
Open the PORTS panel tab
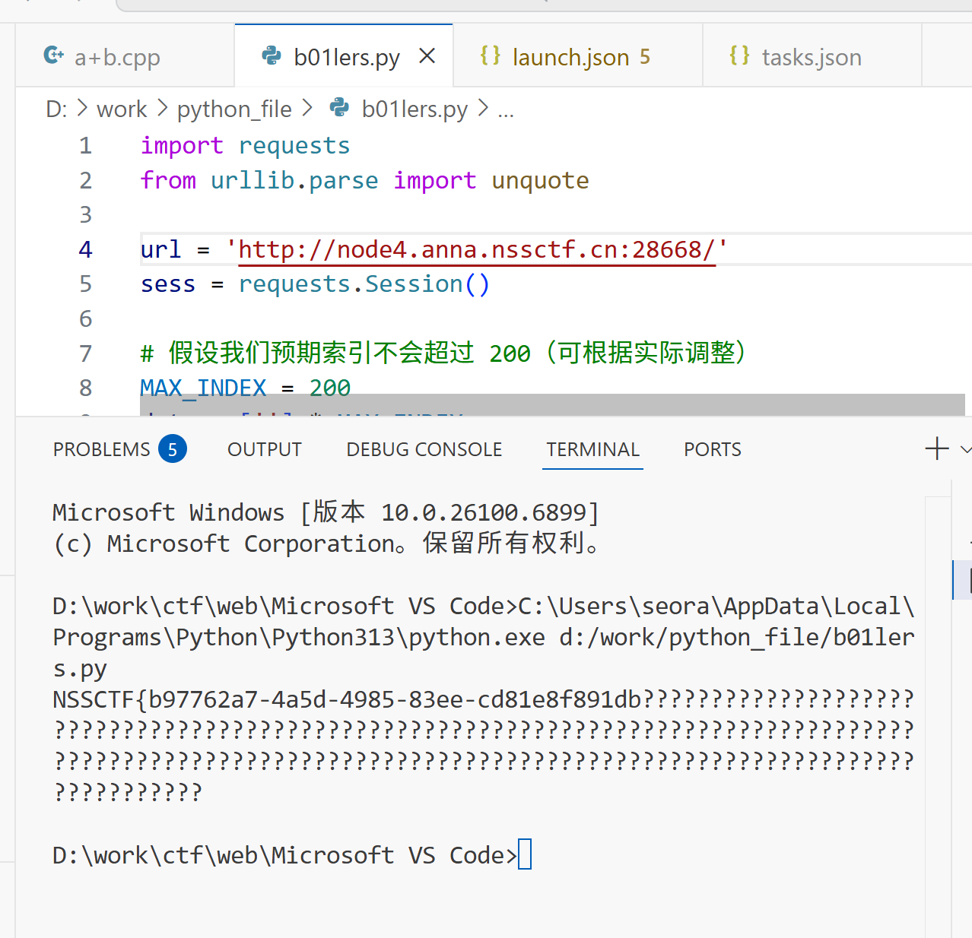pyautogui.click(x=713, y=449)
